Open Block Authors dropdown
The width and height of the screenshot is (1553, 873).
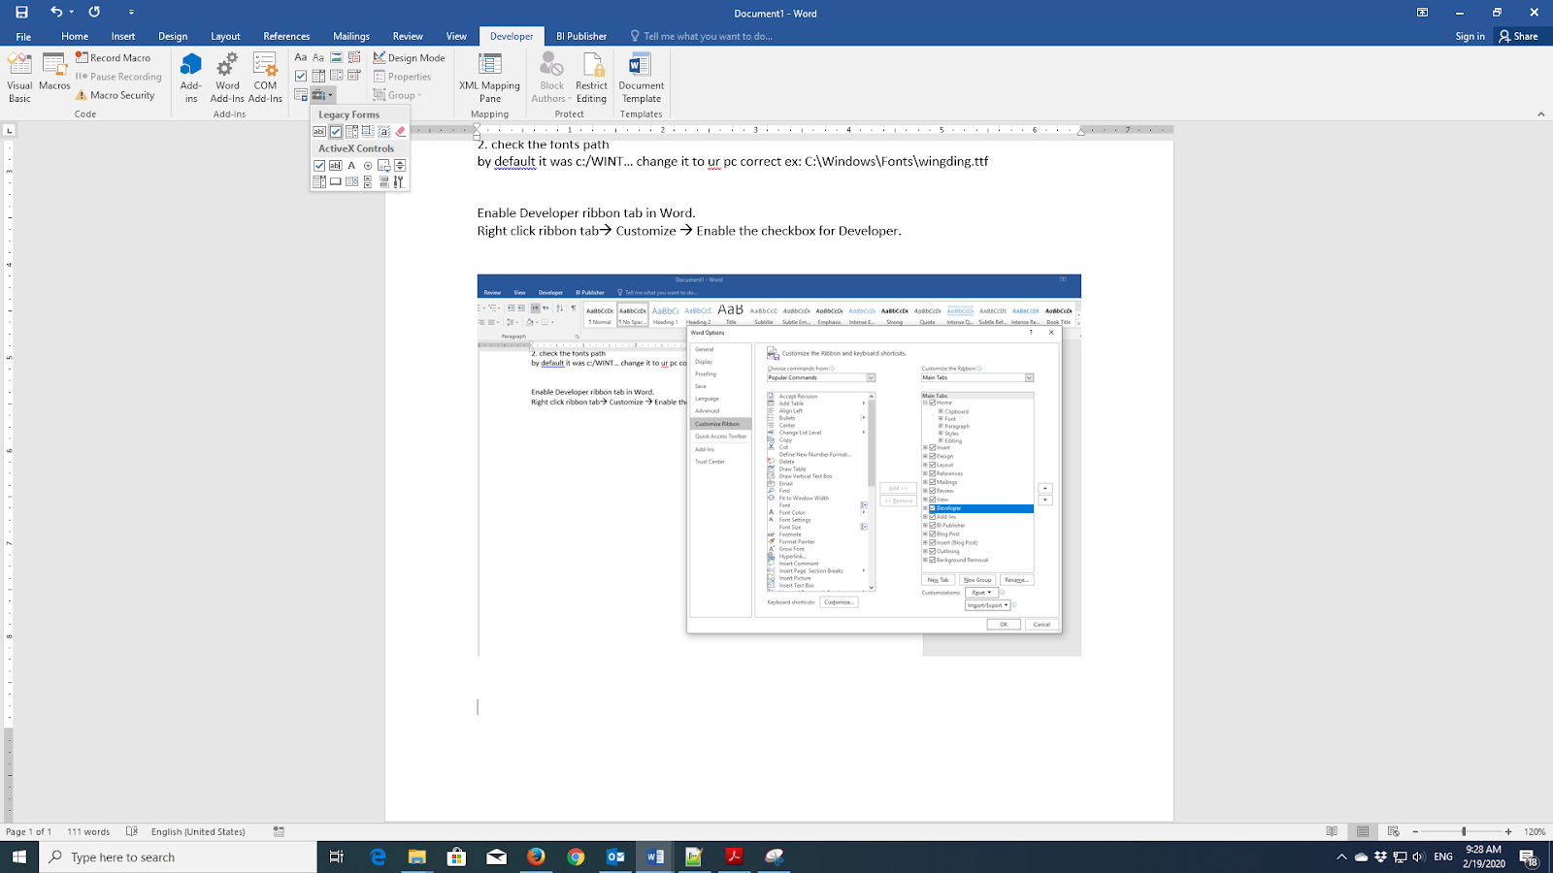(x=551, y=78)
